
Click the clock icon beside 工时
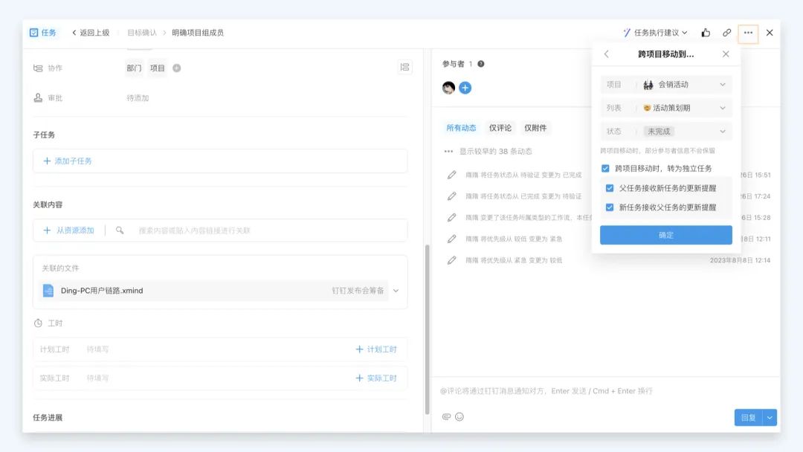point(38,323)
